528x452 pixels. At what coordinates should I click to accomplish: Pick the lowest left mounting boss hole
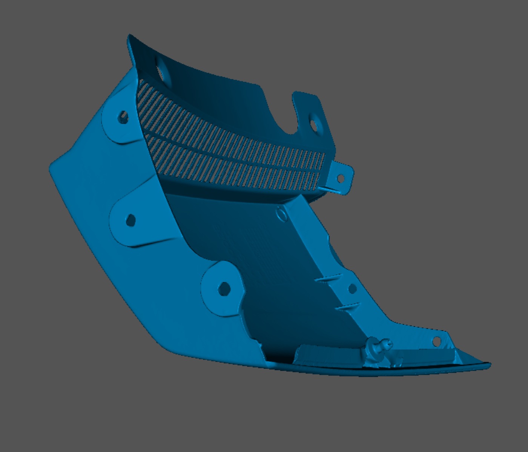(224, 289)
